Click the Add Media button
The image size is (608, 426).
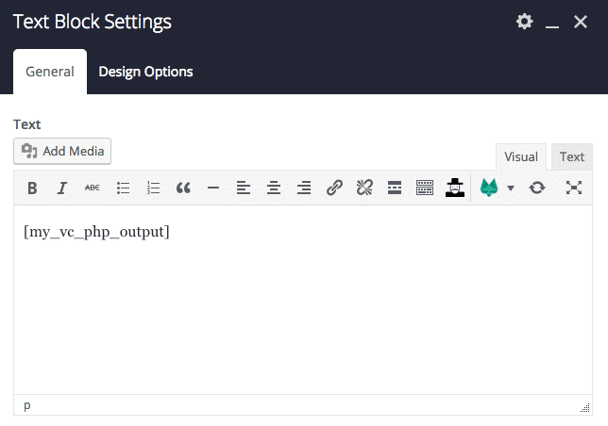[62, 152]
